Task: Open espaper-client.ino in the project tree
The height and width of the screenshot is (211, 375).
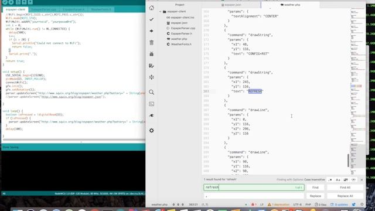Action: 180,18
